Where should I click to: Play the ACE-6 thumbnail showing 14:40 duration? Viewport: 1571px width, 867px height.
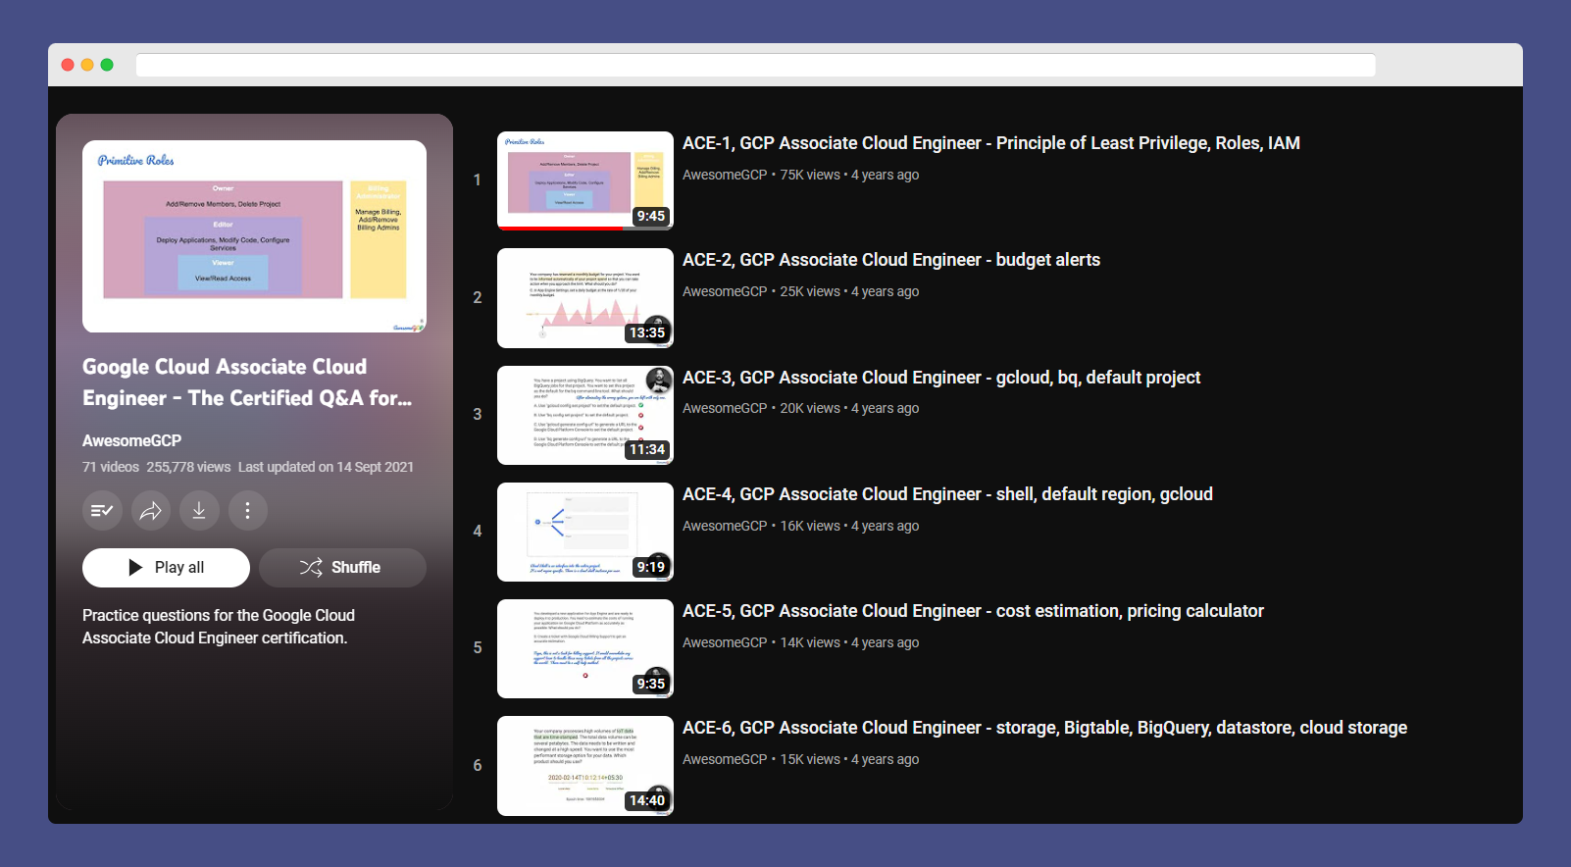pyautogui.click(x=584, y=766)
